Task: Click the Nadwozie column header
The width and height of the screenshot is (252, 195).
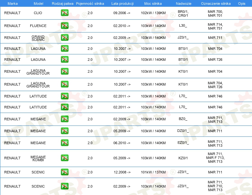Action: [x=184, y=4]
